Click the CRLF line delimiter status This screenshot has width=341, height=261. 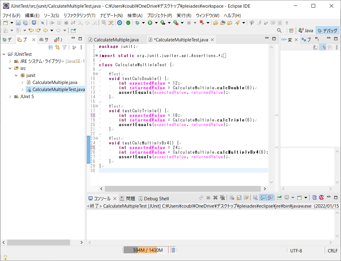332,251
